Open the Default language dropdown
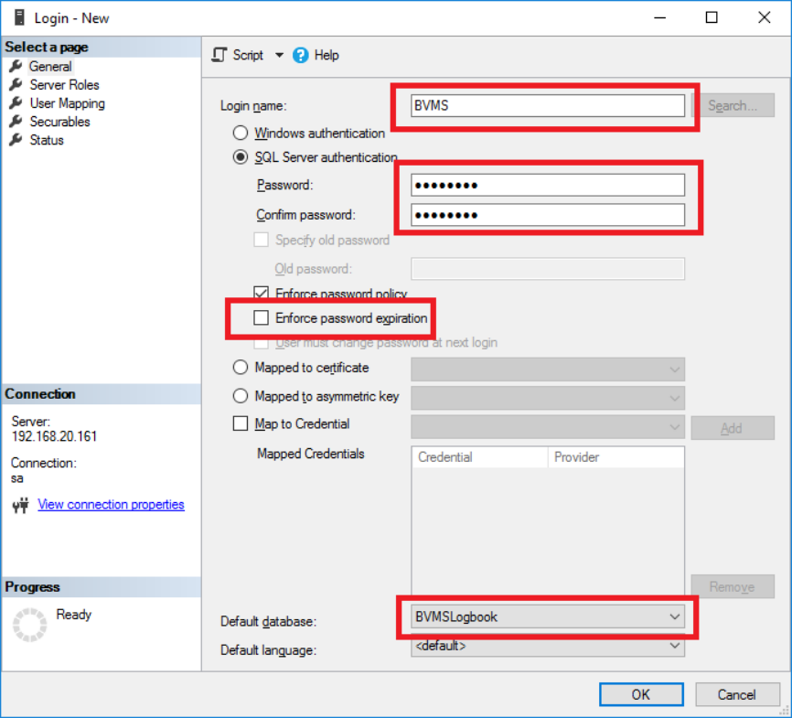 coord(548,646)
